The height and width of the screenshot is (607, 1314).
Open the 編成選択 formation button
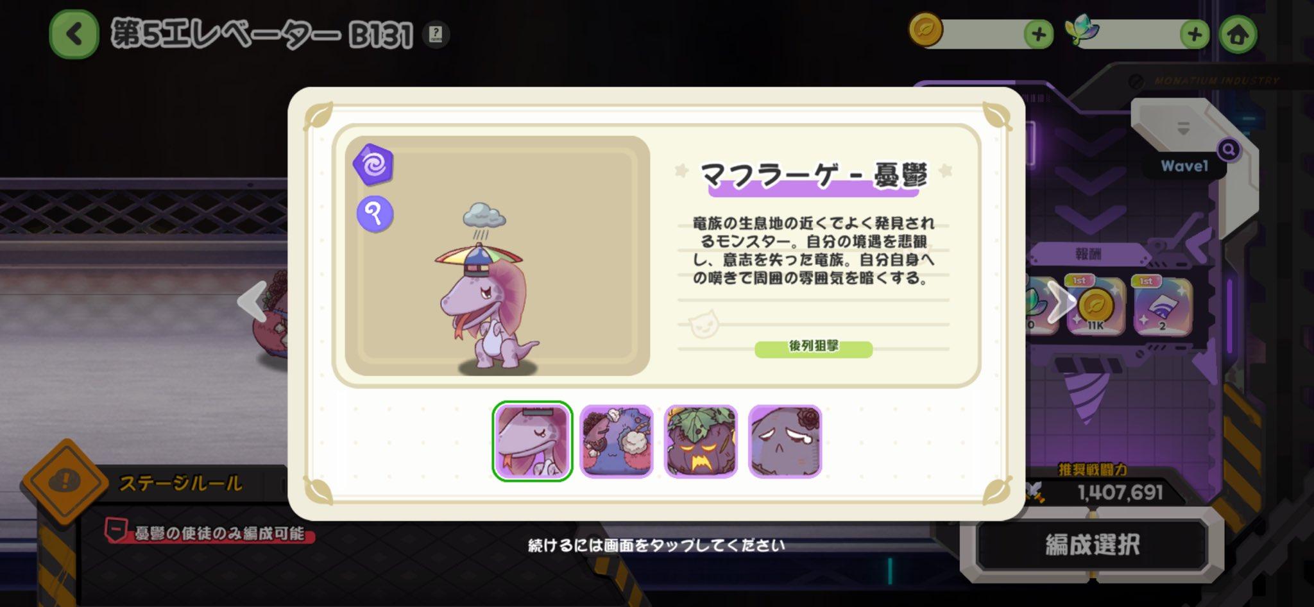coord(1092,545)
